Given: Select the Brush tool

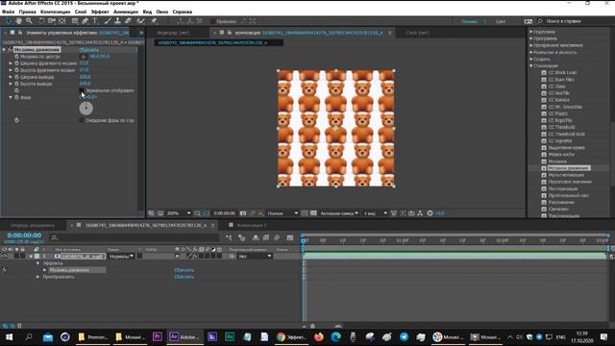Looking at the screenshot, I should [x=107, y=21].
